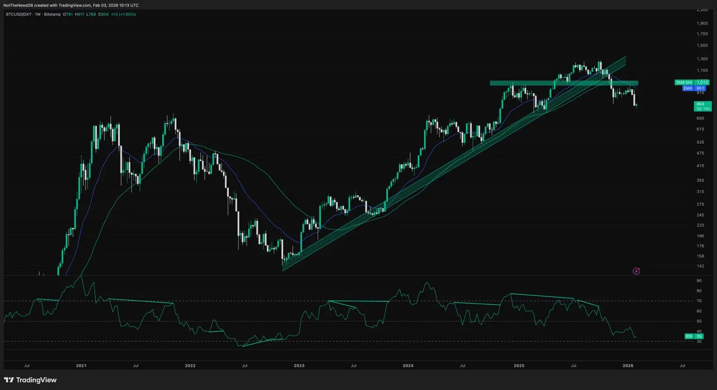
Task: Click the 415 price axis label
Action: [700, 166]
